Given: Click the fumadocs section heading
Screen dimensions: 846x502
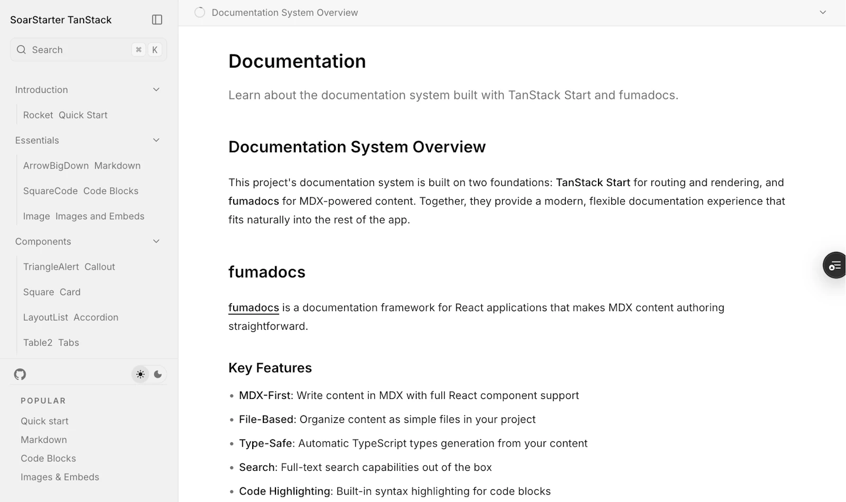Looking at the screenshot, I should coord(267,272).
